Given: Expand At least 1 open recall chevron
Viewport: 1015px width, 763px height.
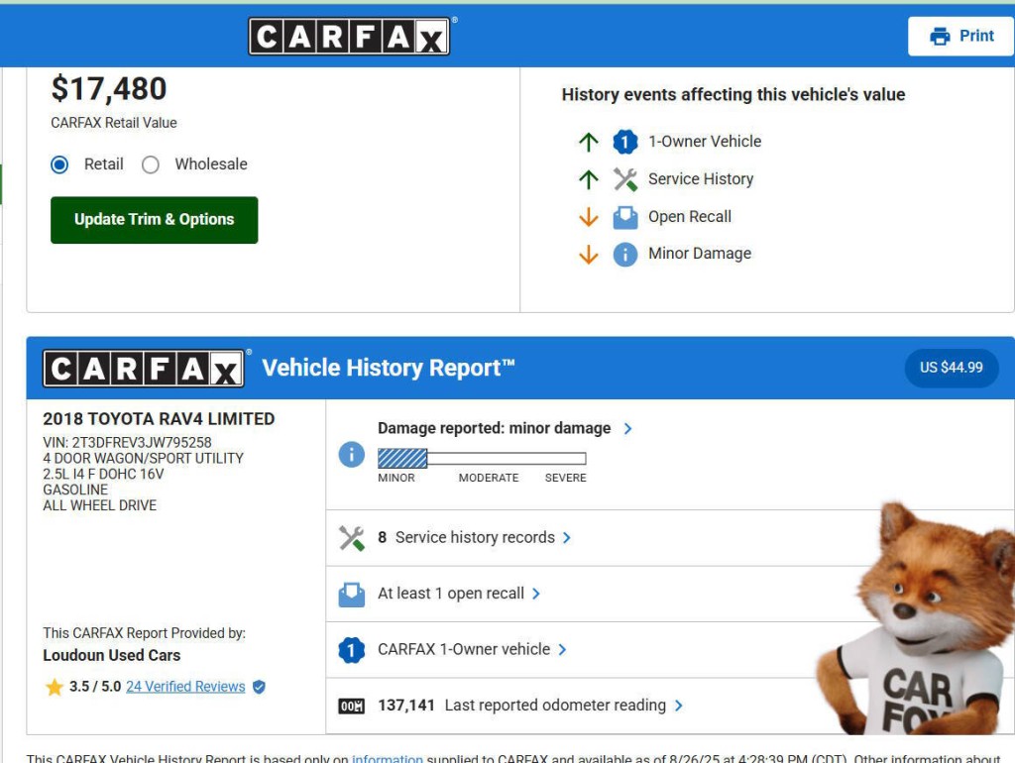Looking at the screenshot, I should [536, 595].
